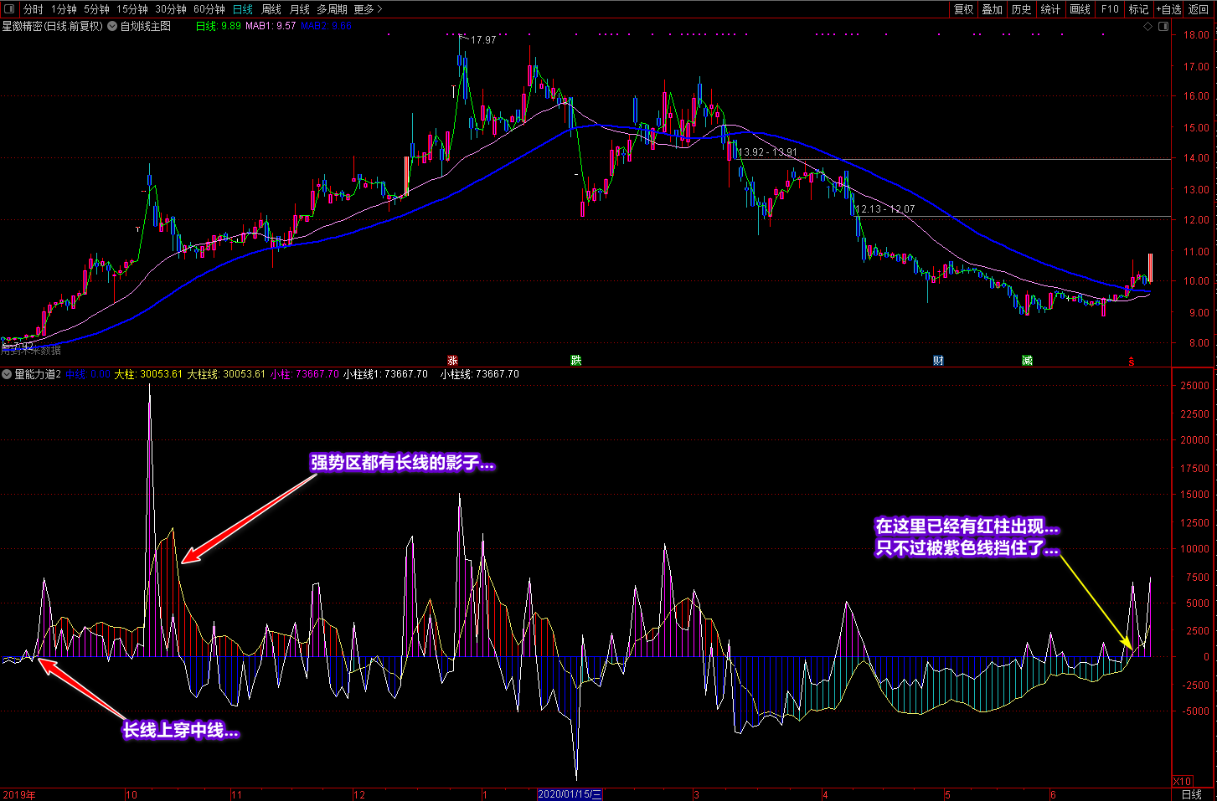The height and width of the screenshot is (801, 1217).
Task: Click the 叠加 overlay button
Action: point(993,9)
